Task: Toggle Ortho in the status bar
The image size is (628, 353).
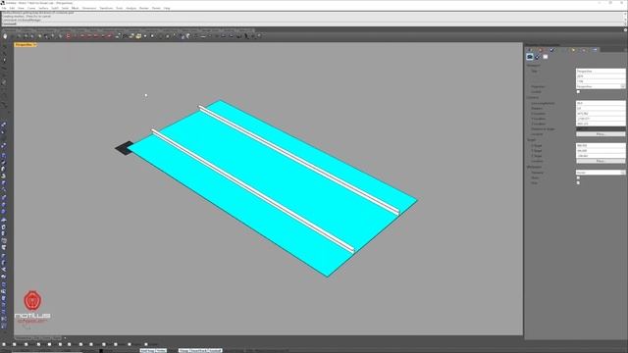Action: pyautogui.click(x=161, y=351)
